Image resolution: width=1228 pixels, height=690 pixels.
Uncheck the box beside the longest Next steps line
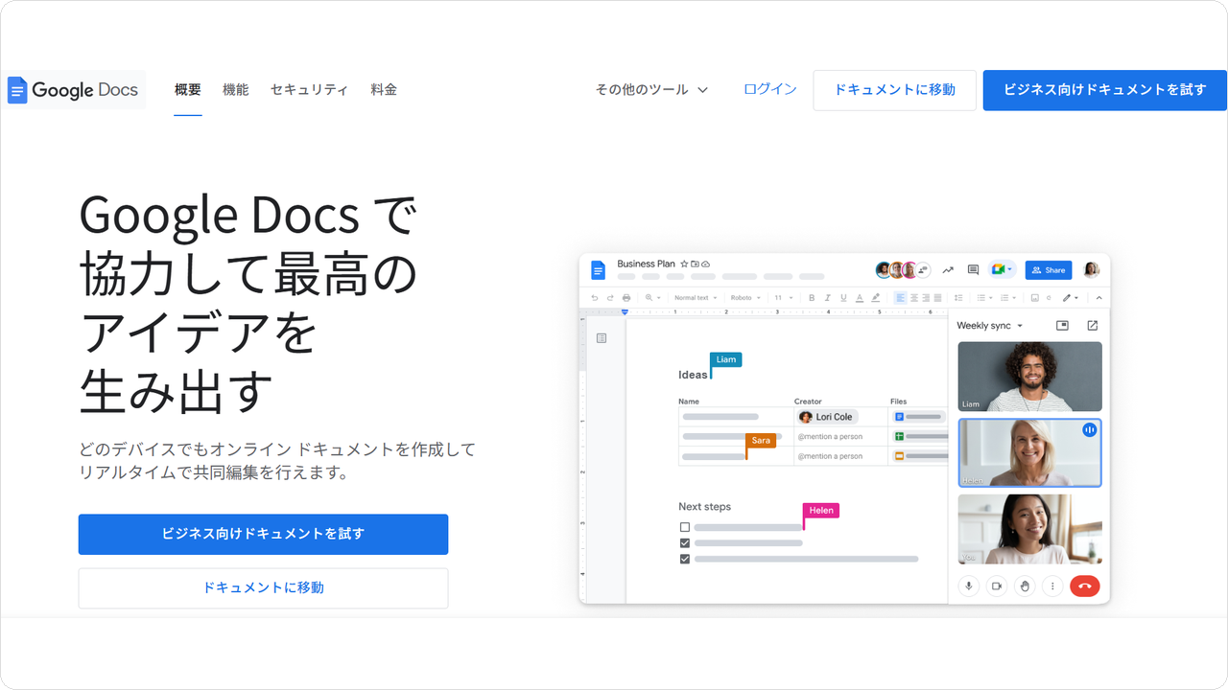click(x=685, y=558)
